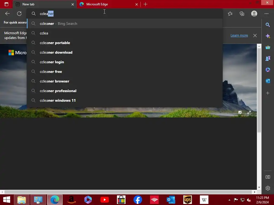Open sidebar settings gear icon
This screenshot has height=205, width=274.
click(268, 188)
